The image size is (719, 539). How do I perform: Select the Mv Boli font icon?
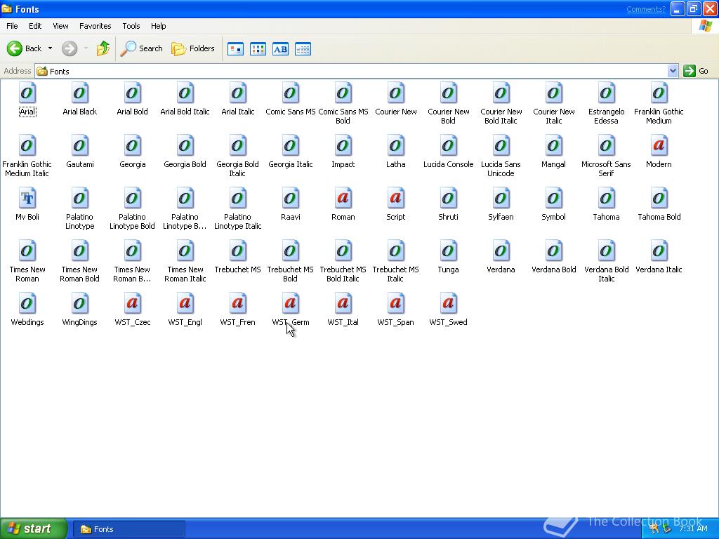(27, 199)
